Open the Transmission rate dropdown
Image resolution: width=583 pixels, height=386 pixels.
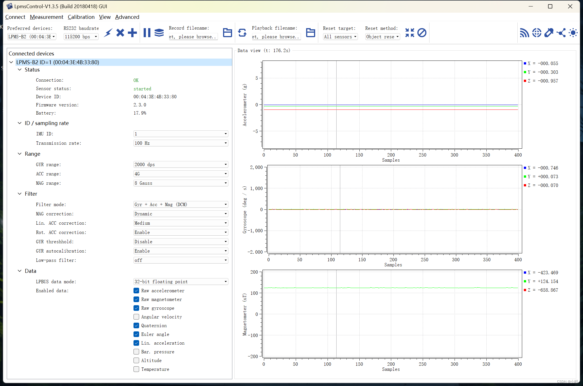[x=181, y=143]
